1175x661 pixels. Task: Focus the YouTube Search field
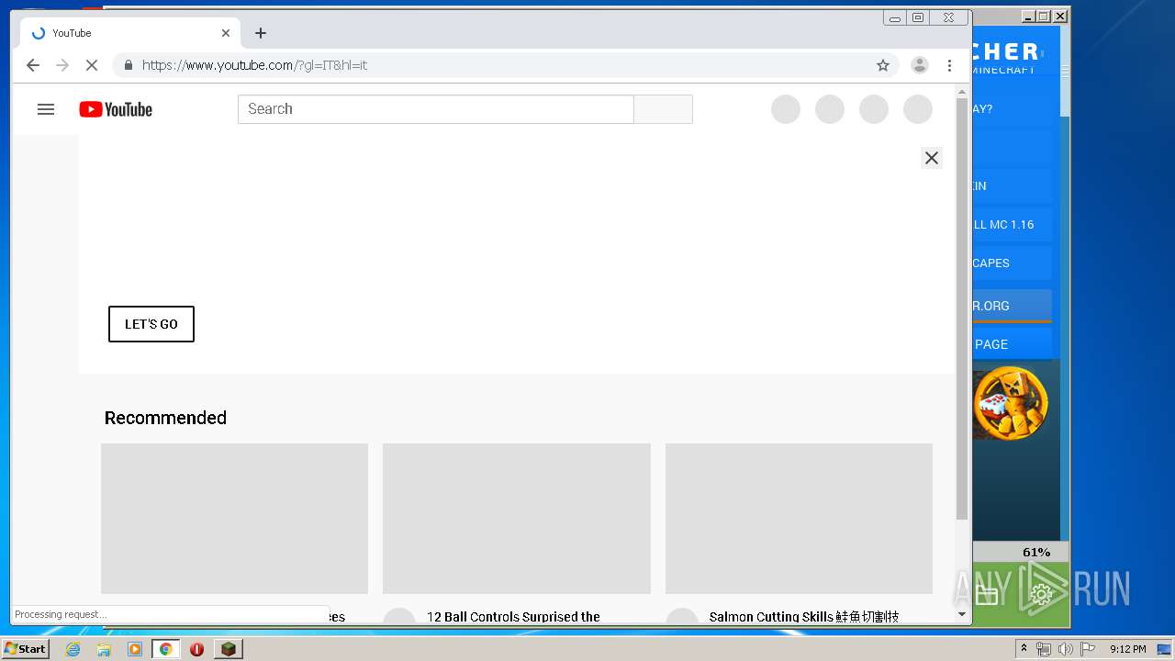(436, 109)
